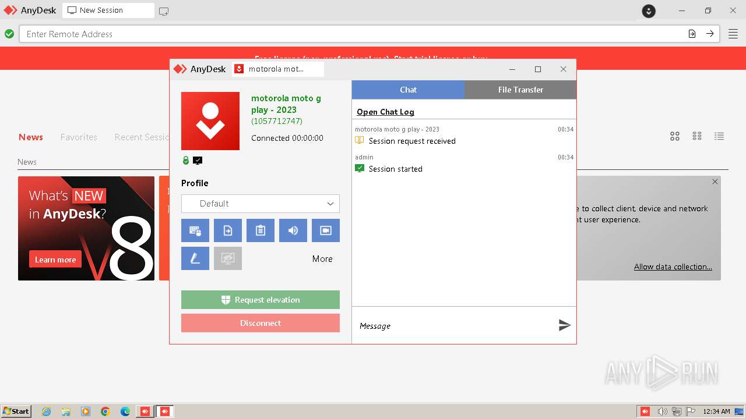Screen dimensions: 746x419
Task: Click Request elevation button
Action: point(261,300)
